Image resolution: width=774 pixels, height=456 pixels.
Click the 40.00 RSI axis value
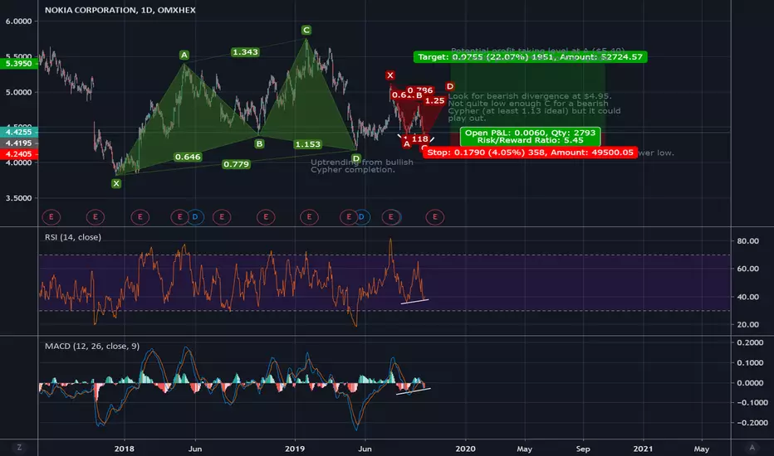747,297
